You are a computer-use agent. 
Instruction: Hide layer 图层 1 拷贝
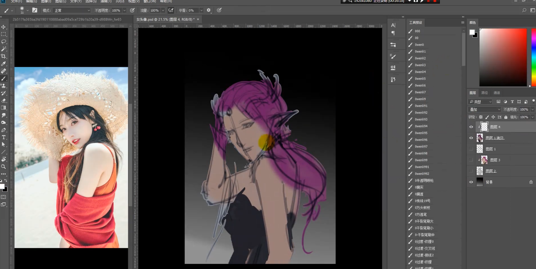point(471,138)
